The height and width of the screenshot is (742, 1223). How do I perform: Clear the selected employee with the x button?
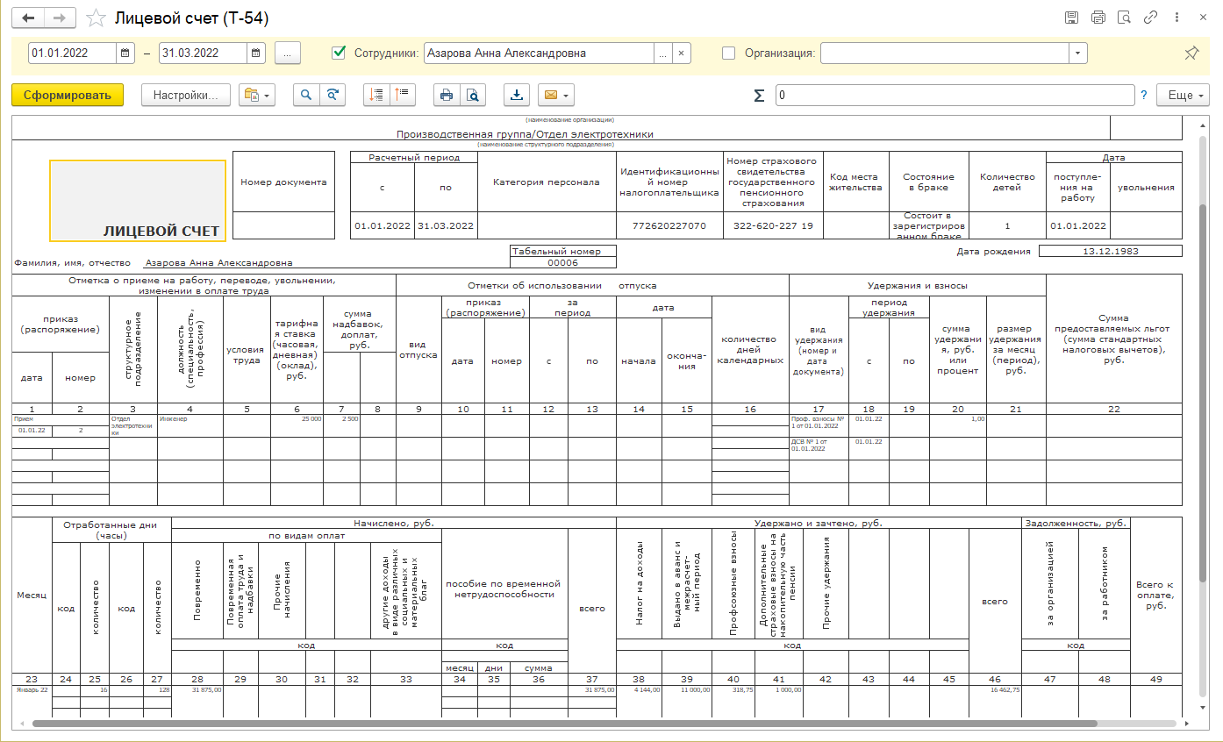tap(682, 54)
